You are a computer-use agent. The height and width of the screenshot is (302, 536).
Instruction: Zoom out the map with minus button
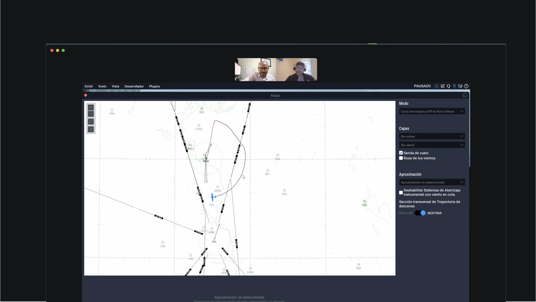point(91,114)
